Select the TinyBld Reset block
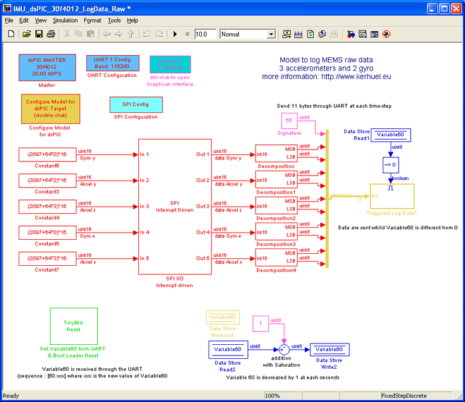Viewport: 465px width, 402px height. tap(72, 326)
